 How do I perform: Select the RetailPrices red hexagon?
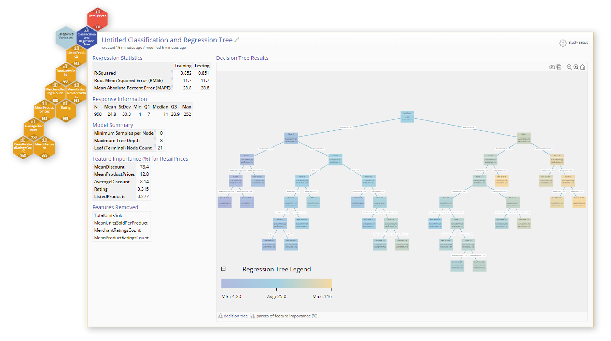point(97,18)
